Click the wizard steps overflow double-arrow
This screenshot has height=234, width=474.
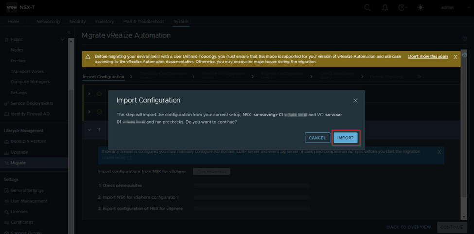(x=419, y=77)
